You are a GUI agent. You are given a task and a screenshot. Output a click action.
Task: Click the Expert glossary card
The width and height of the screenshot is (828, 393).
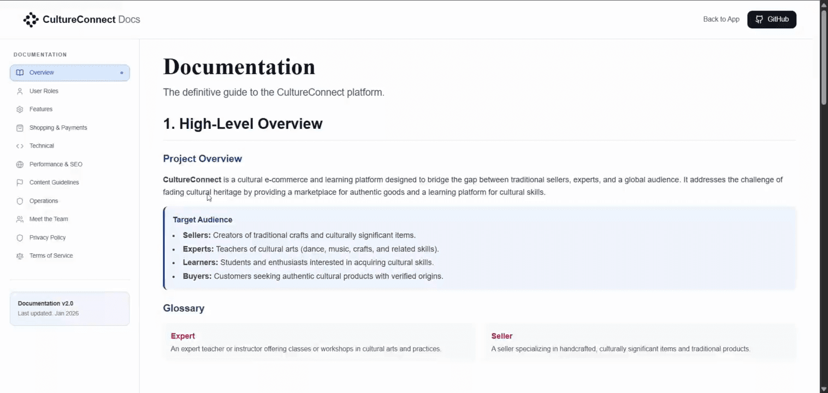pyautogui.click(x=319, y=342)
